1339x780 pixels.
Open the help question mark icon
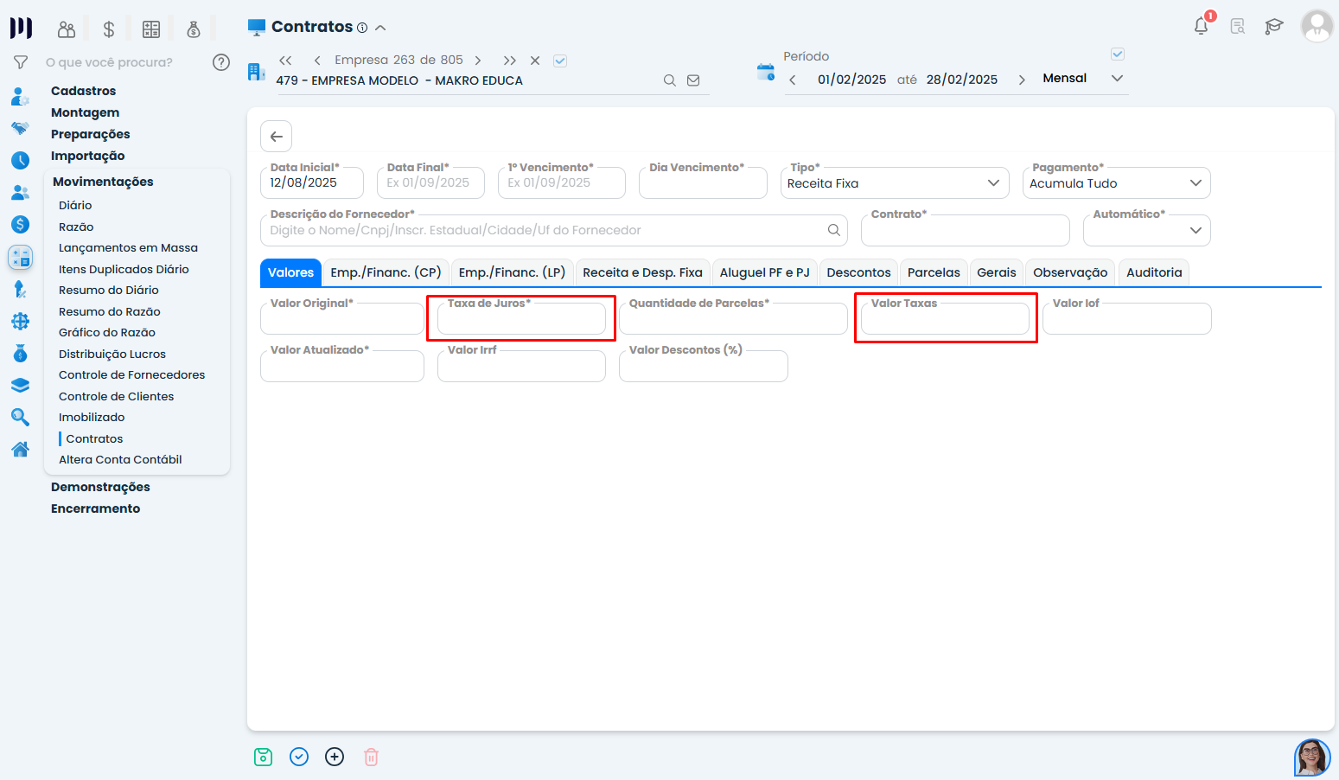point(221,62)
